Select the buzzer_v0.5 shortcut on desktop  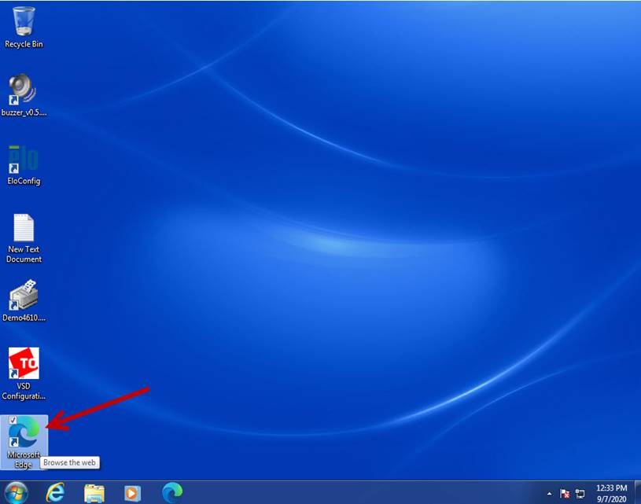pyautogui.click(x=24, y=90)
